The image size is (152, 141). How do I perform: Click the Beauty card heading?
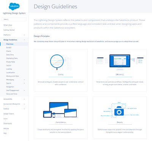coord(120,122)
